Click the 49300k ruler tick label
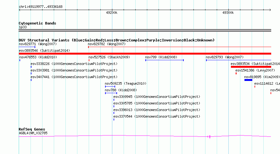Image resolution: width=280 pixels, height=154 pixels. (228, 13)
